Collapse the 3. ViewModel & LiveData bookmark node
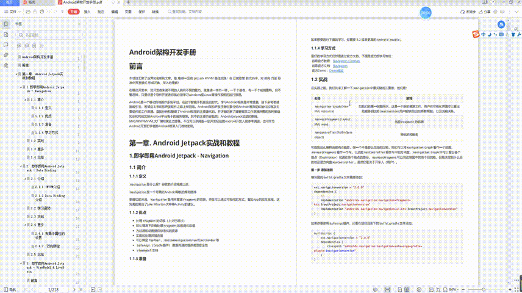Screen dimensions: 522x293 tap(21, 263)
